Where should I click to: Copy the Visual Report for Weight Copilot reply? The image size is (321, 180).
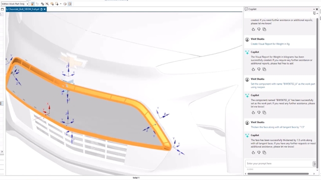point(264,69)
